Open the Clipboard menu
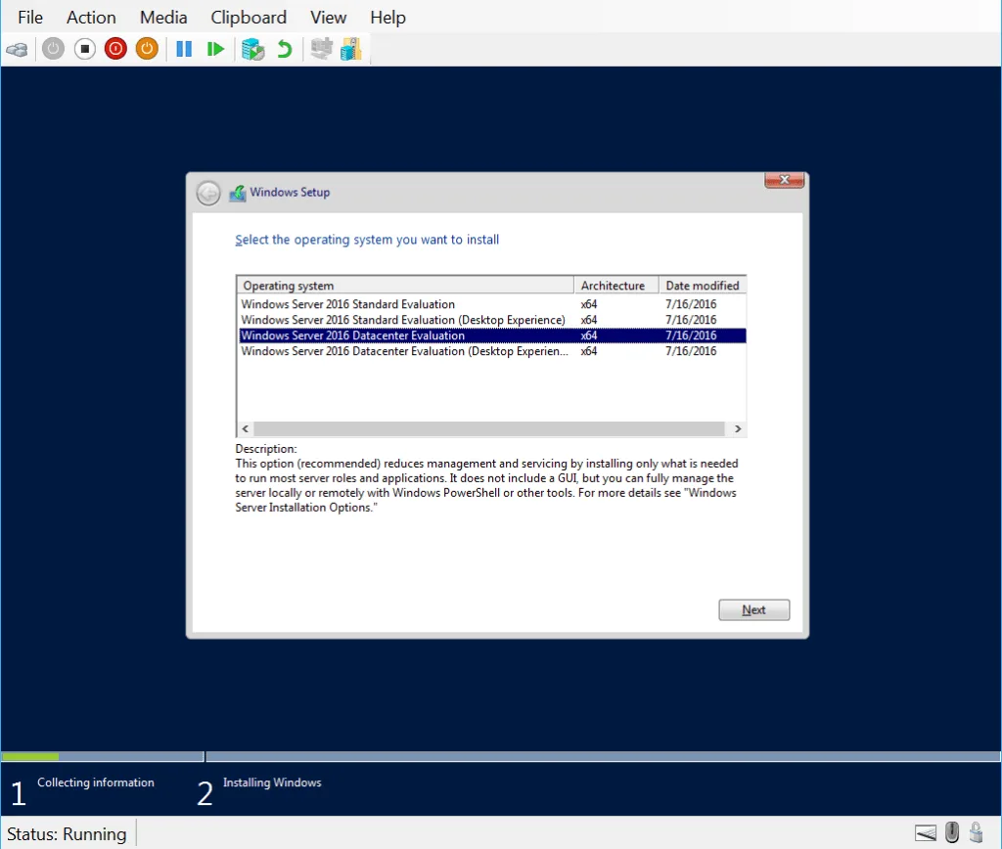 pyautogui.click(x=249, y=18)
